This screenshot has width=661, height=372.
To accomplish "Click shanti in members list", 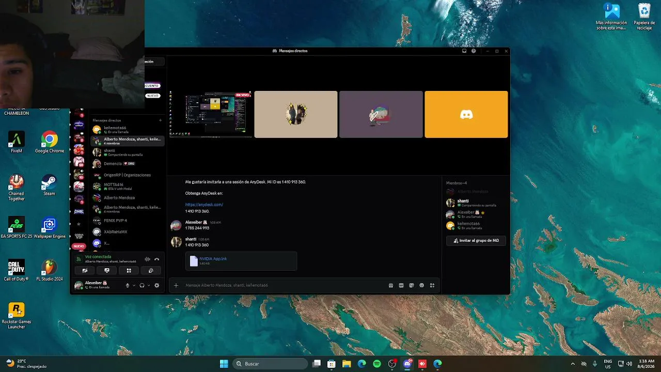I will coord(475,203).
